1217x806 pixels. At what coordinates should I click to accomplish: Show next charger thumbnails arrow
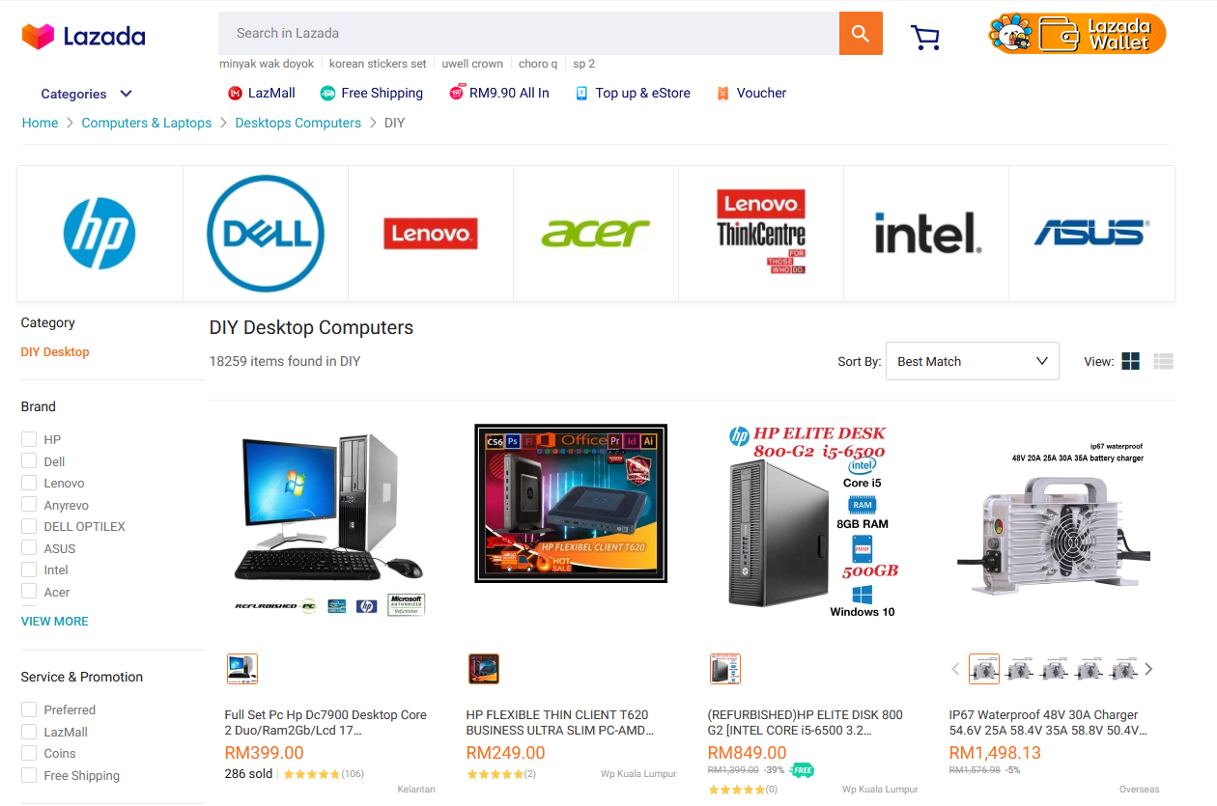point(1148,669)
